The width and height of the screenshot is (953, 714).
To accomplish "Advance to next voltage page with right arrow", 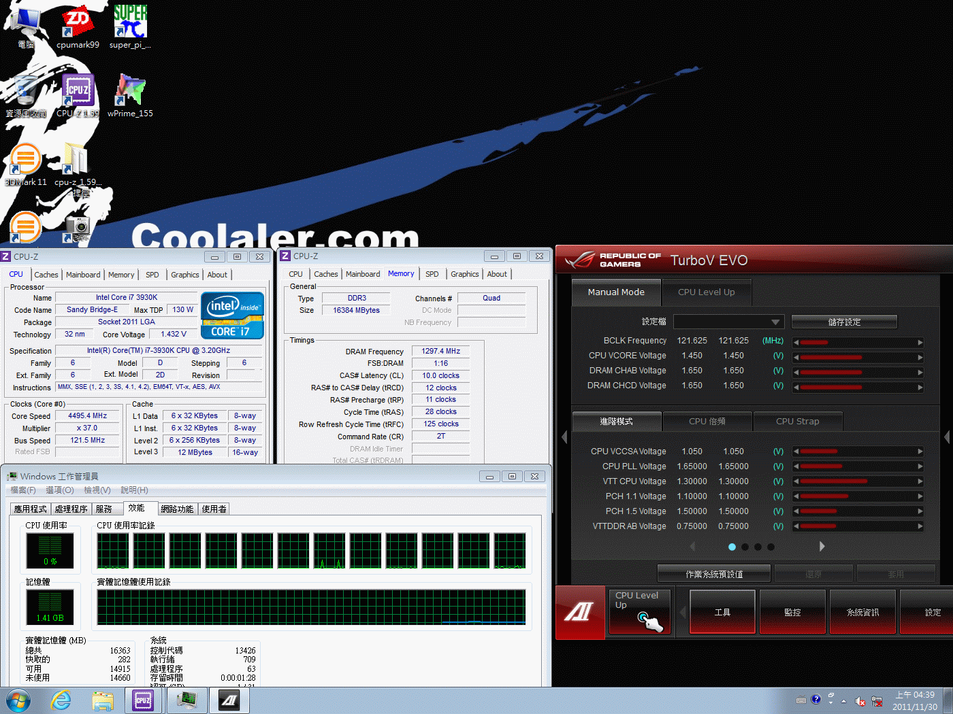I will tap(822, 546).
